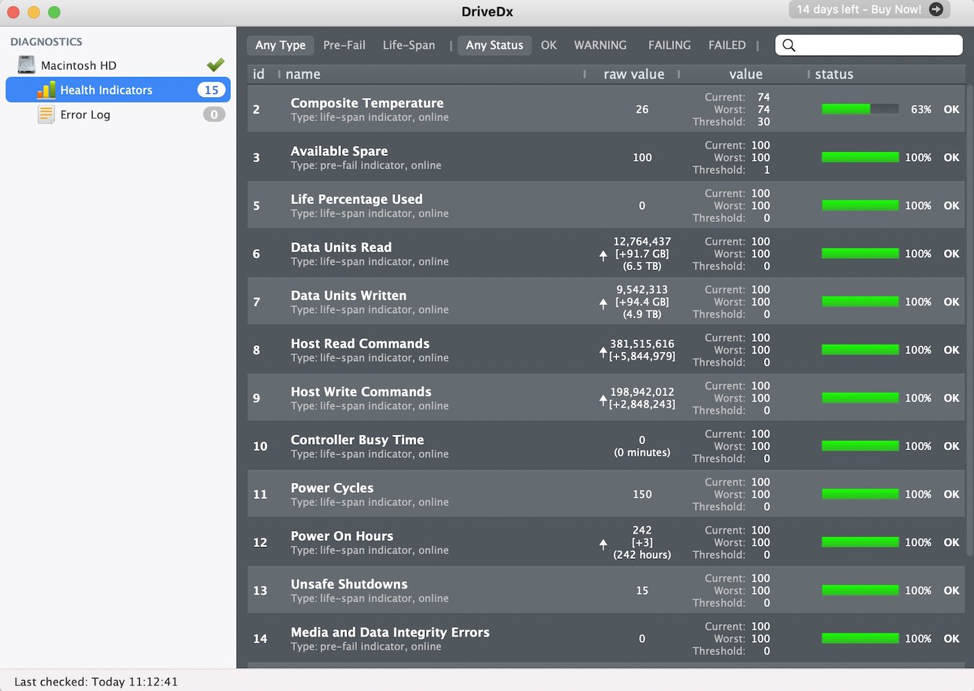Click the magnifying glass search icon

click(x=788, y=45)
